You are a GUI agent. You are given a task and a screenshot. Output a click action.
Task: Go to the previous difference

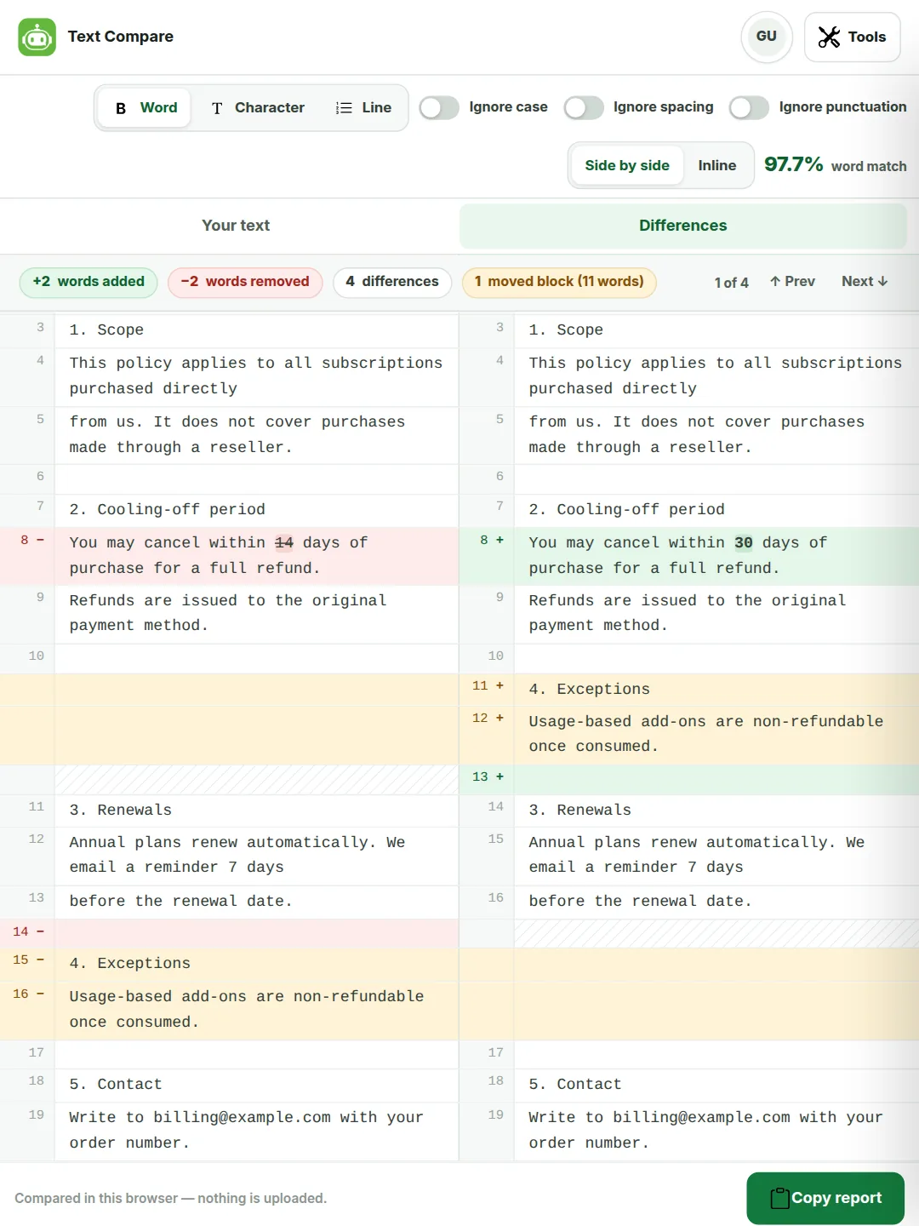[x=792, y=282]
